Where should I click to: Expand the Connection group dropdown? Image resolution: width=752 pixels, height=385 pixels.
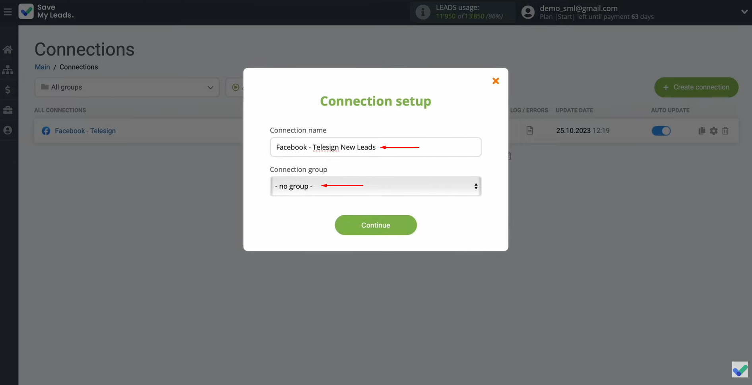coord(375,186)
